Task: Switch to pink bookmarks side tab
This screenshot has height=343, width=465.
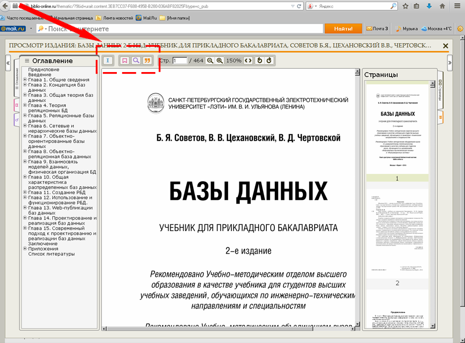Action: pyautogui.click(x=17, y=105)
